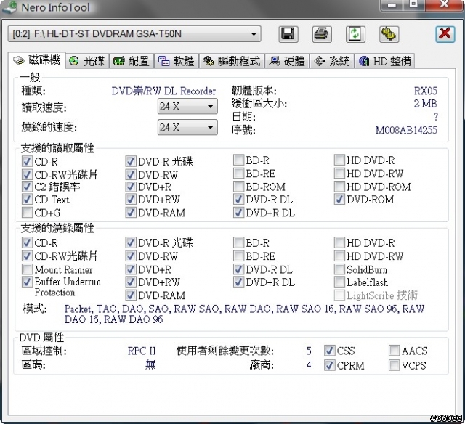Open the 驅動程式 tab
The width and height of the screenshot is (465, 424).
coord(232,61)
